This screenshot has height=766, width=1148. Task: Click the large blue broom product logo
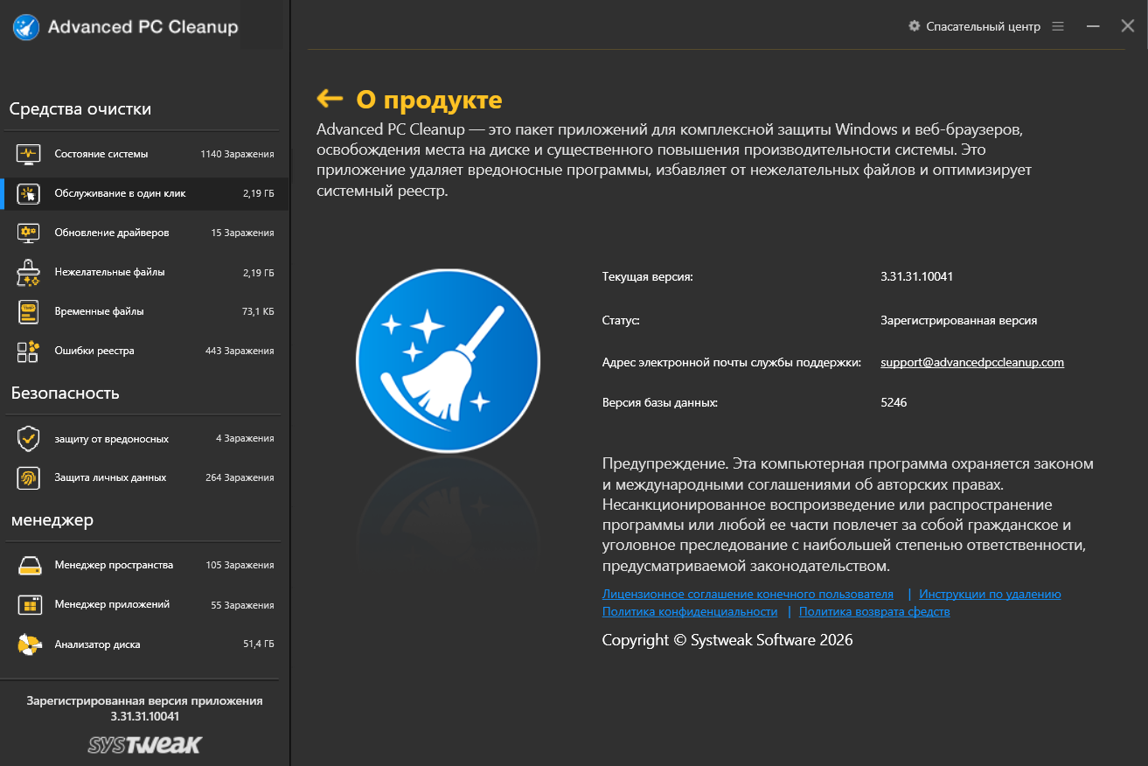pyautogui.click(x=448, y=360)
